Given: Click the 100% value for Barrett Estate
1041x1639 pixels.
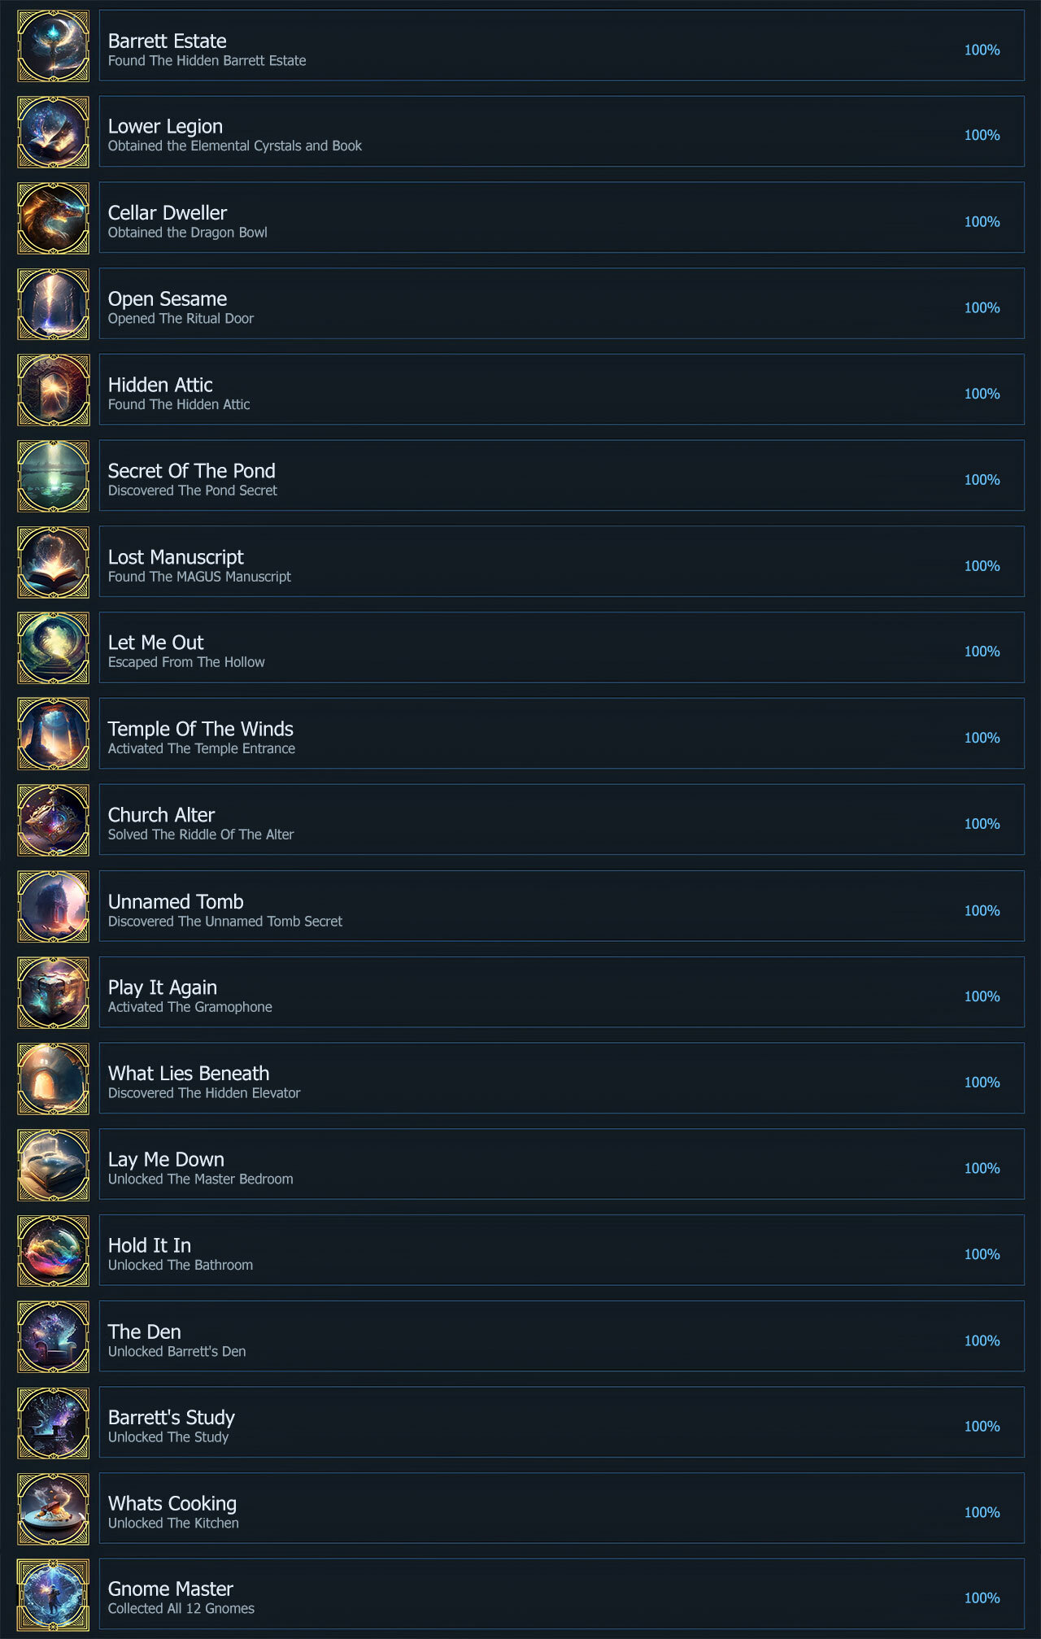Looking at the screenshot, I should click(x=982, y=50).
